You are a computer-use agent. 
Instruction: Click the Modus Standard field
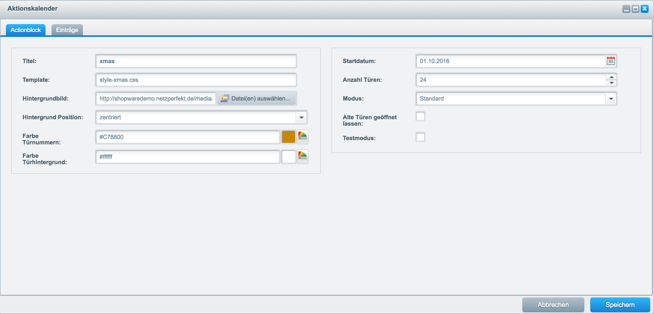pos(511,98)
